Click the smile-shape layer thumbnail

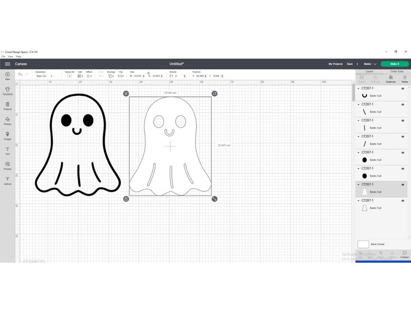[364, 96]
